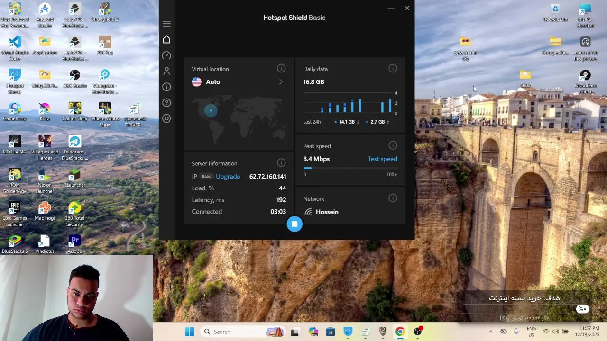Click the Load percentage value 44

pyautogui.click(x=283, y=188)
